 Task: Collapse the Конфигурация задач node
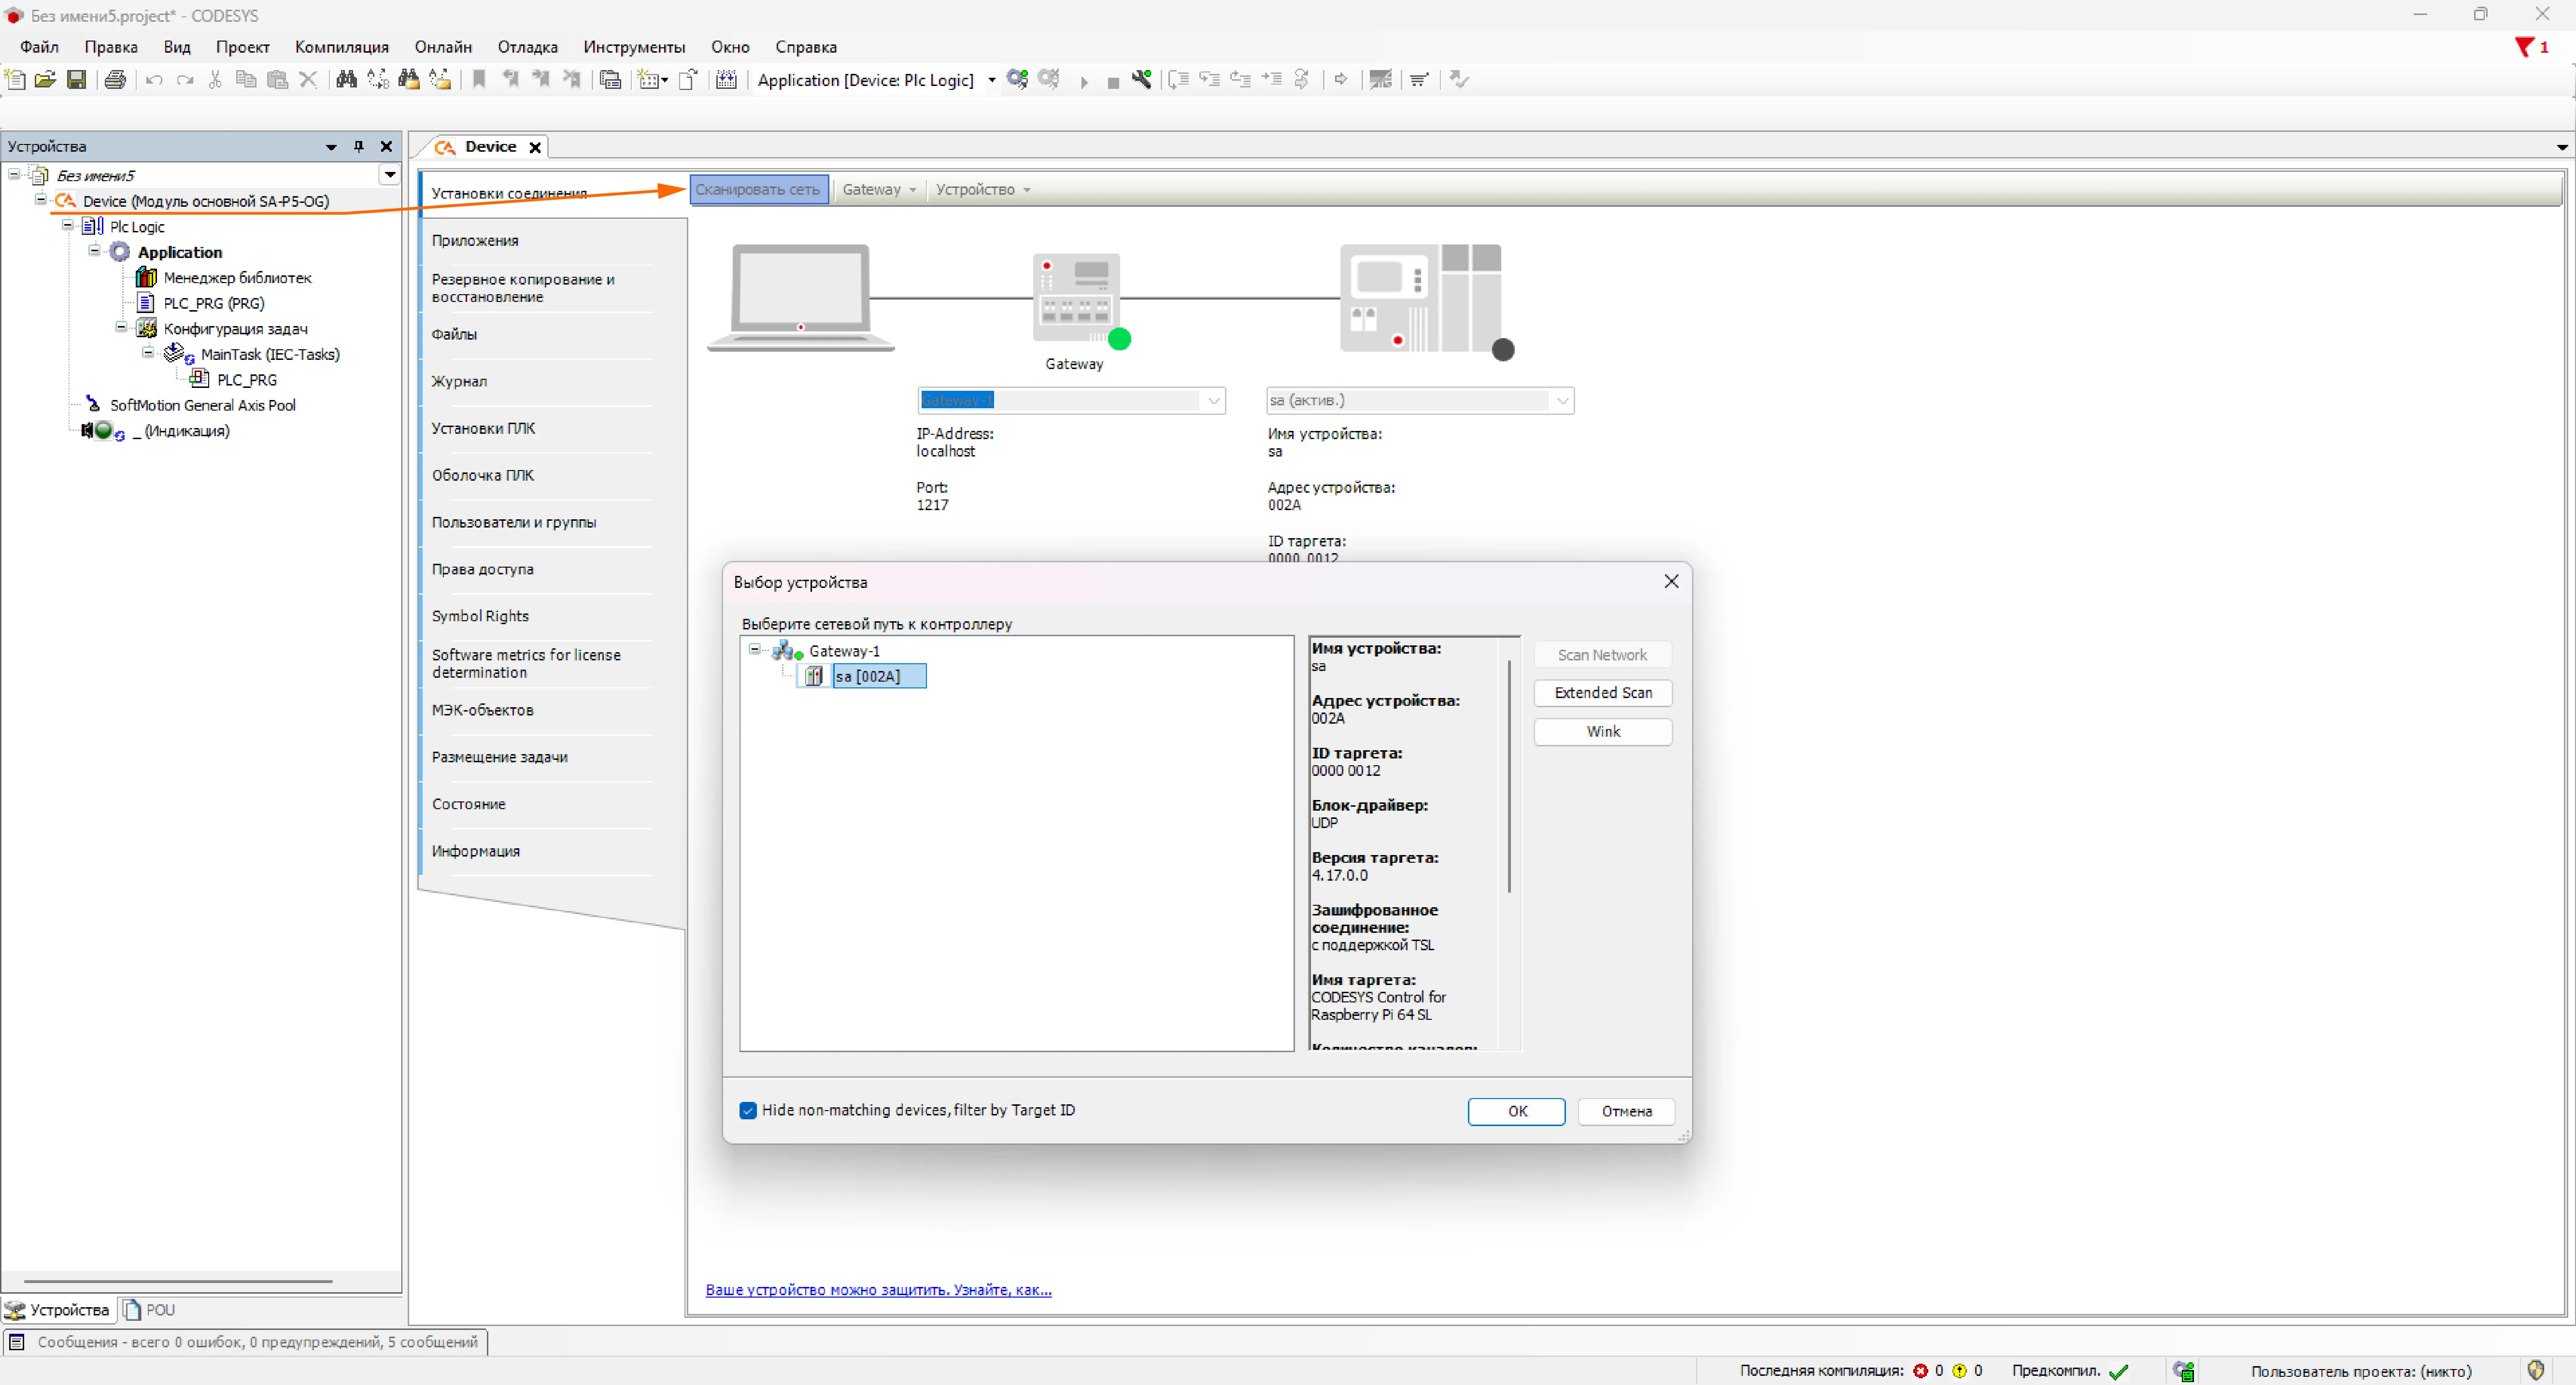click(121, 326)
